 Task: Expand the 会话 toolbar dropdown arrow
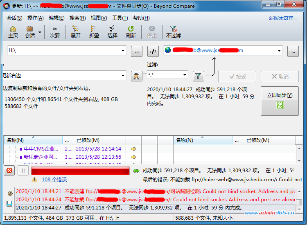click(40, 32)
